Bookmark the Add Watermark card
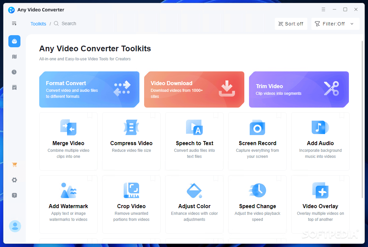 90,178
